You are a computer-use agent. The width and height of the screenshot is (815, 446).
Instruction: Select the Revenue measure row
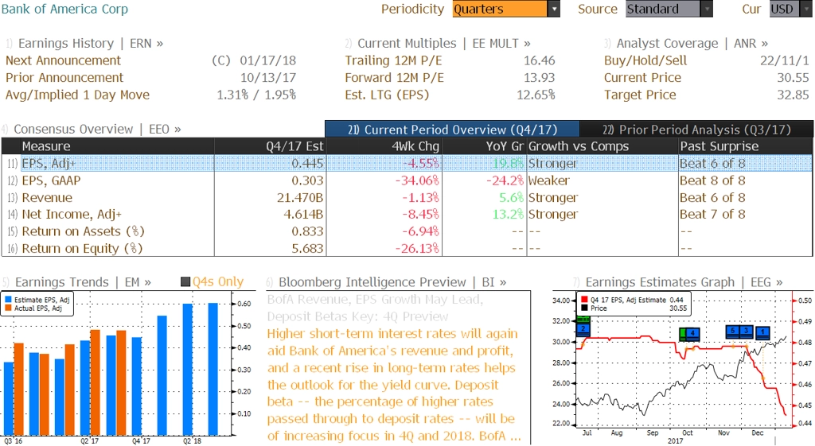407,197
